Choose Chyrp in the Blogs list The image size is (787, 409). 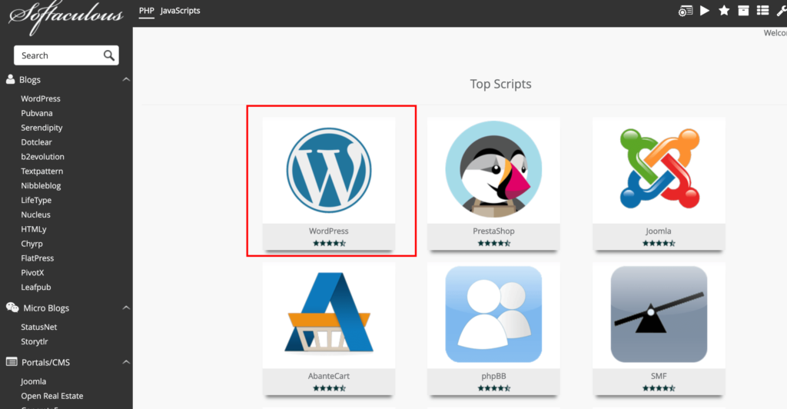(x=32, y=244)
